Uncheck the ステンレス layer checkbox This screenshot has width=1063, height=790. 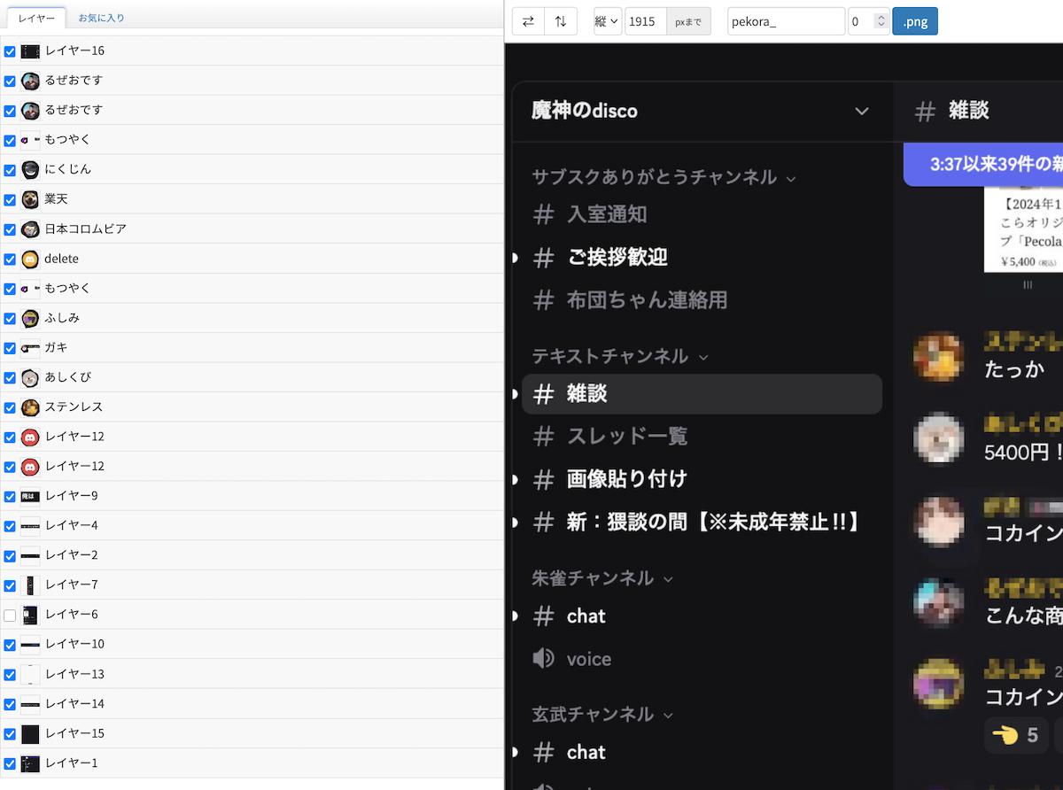[10, 407]
